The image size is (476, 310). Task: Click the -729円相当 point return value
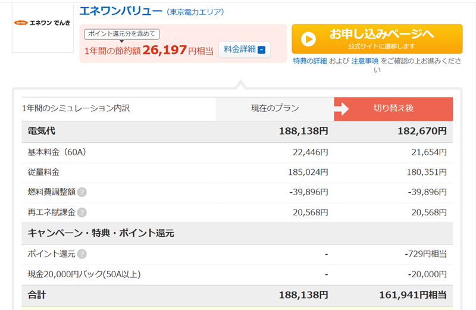click(425, 254)
